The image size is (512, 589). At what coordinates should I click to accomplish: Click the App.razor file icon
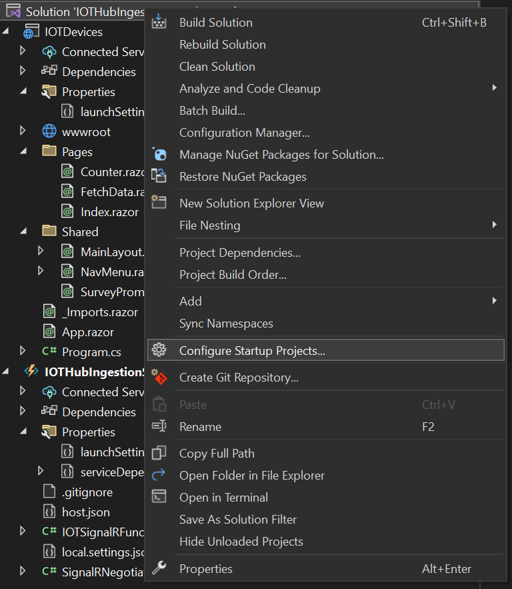tap(49, 332)
